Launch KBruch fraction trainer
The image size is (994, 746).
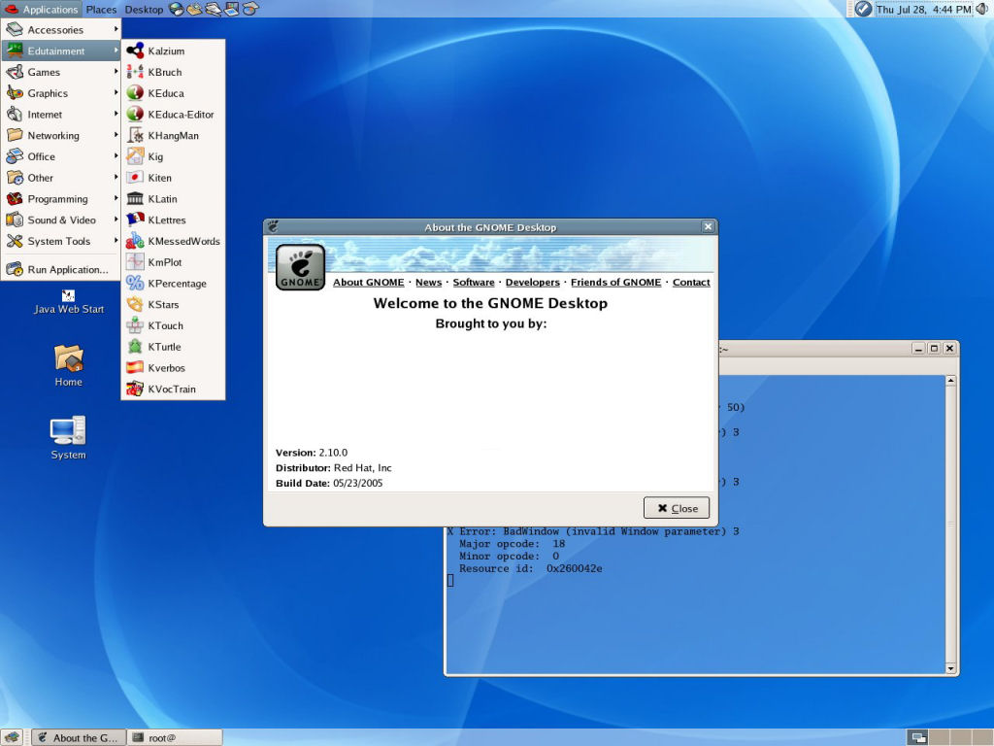[163, 72]
